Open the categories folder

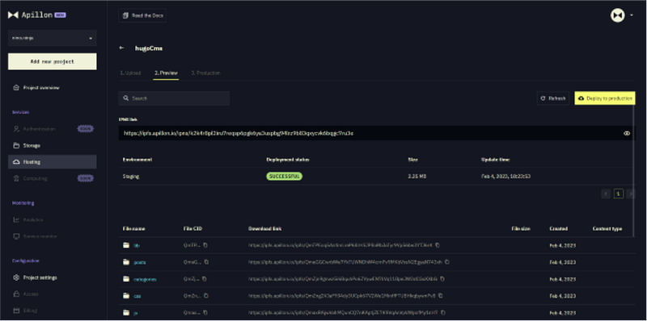(145, 279)
